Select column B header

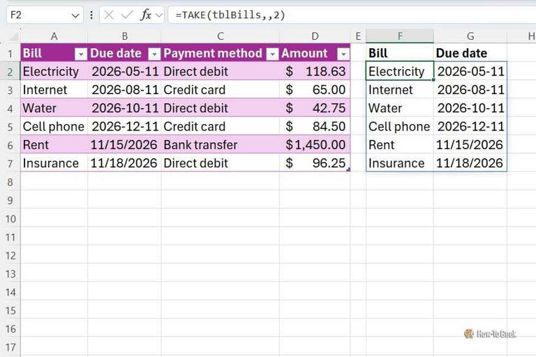(x=124, y=36)
